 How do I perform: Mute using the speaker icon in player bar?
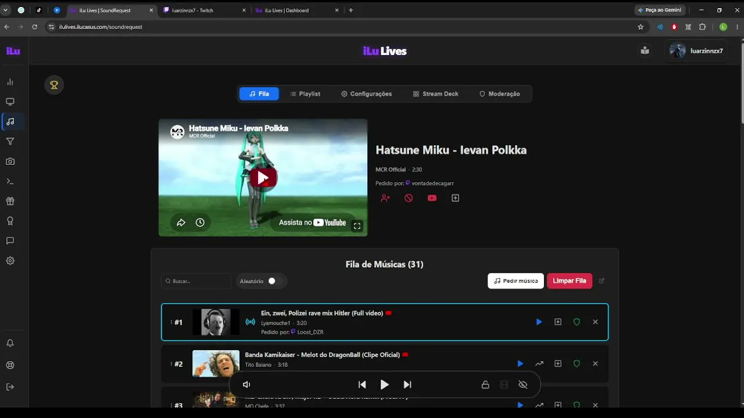coord(246,385)
